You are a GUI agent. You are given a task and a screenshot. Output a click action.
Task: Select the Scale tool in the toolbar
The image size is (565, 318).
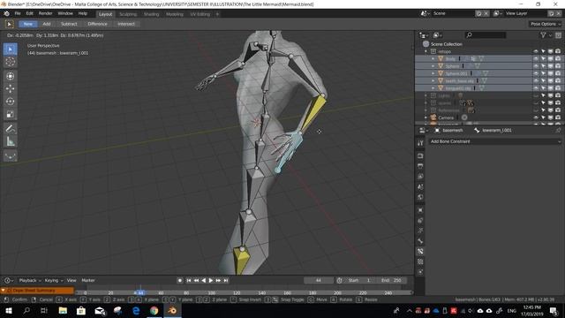10,115
